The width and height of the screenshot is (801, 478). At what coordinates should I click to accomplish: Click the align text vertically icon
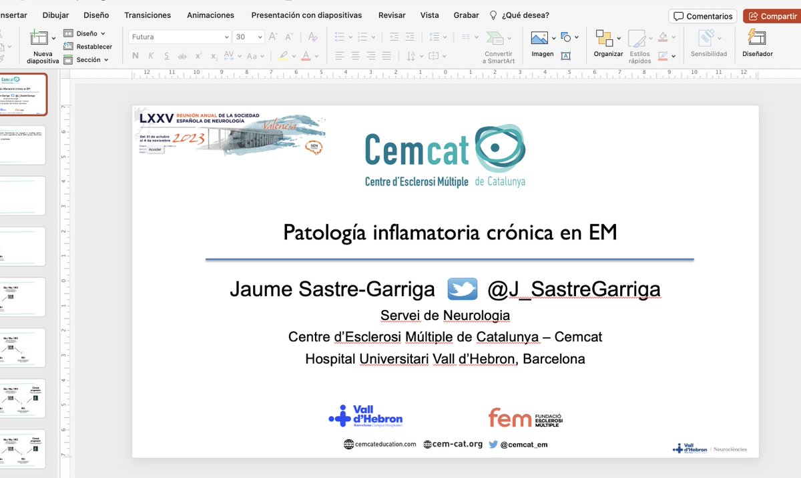click(x=435, y=56)
